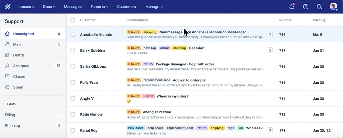Screen dimensions: 344x138
Task: Select the Unassigned folder
Action: (33, 34)
